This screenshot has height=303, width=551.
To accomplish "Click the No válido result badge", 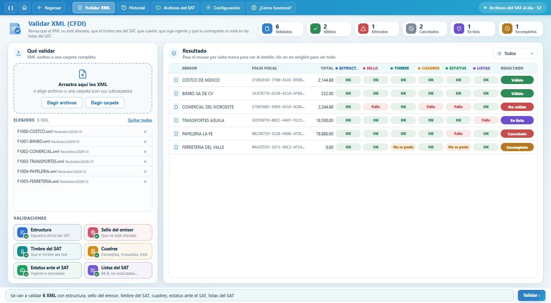I will (517, 107).
